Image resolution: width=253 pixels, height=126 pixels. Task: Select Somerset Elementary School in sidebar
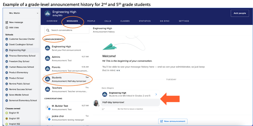click(x=23, y=101)
